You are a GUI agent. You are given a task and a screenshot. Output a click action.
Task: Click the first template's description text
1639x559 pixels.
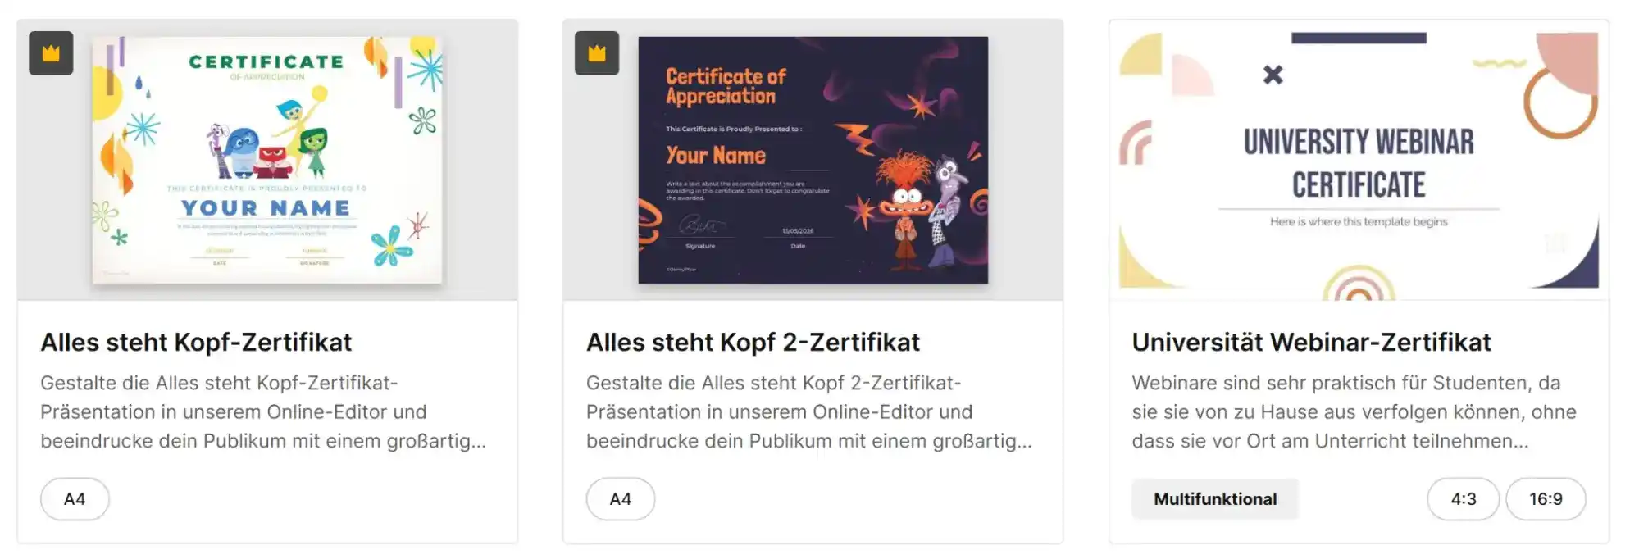click(263, 412)
